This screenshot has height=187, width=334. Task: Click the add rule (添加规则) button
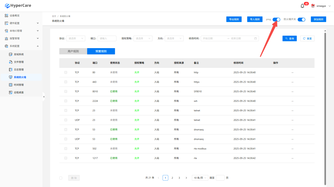(x=318, y=19)
